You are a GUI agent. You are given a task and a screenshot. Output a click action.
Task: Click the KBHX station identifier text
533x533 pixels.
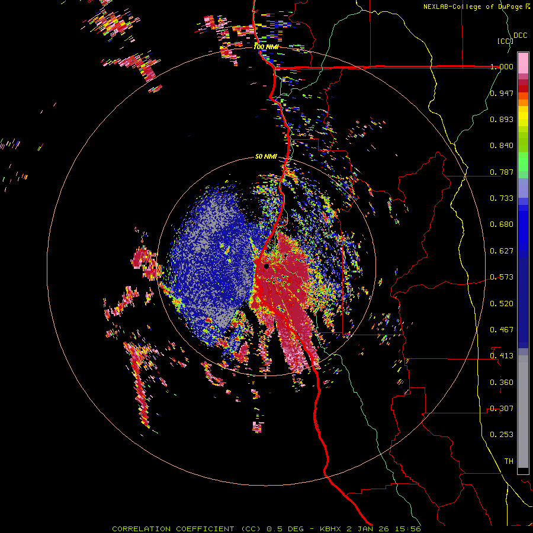330,529
